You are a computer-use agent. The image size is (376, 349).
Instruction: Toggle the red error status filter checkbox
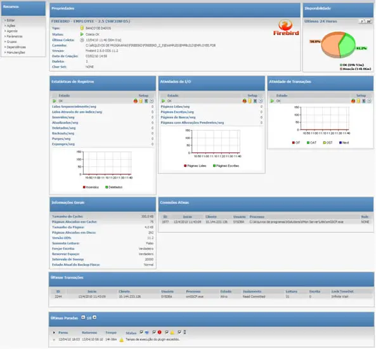tap(154, 333)
